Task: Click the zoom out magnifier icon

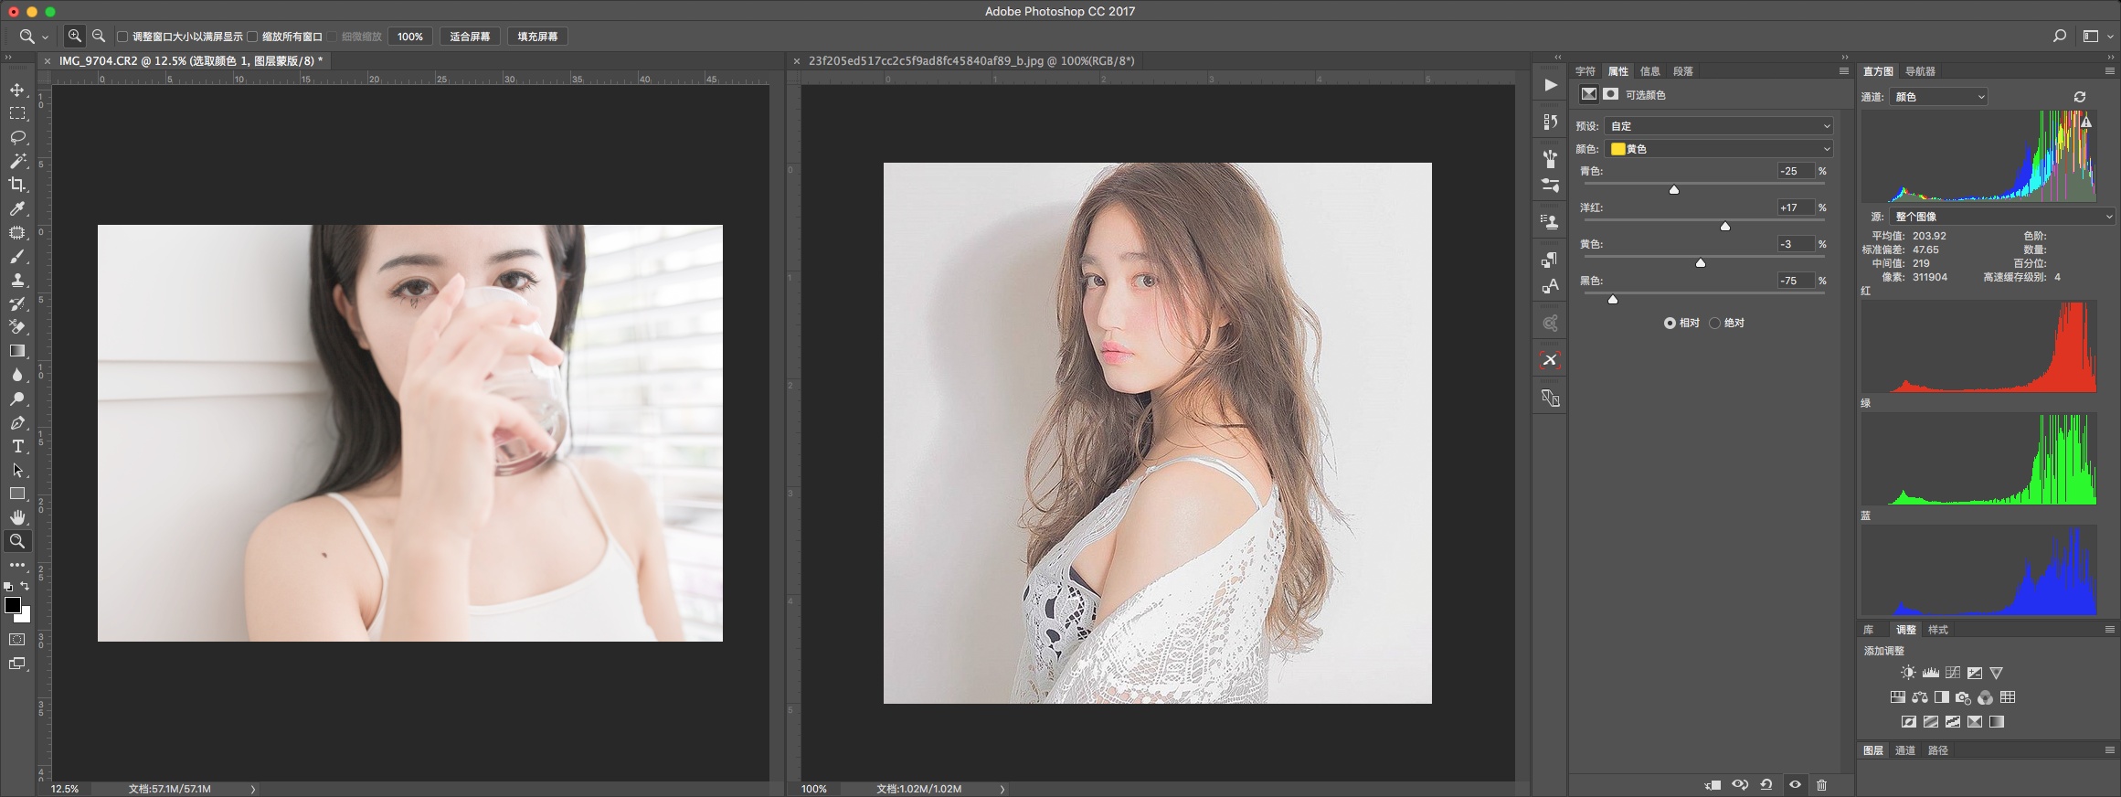Action: (x=99, y=37)
